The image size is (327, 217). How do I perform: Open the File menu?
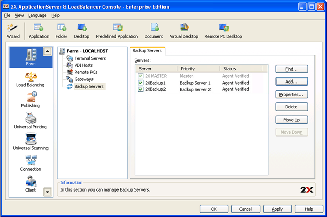7,15
